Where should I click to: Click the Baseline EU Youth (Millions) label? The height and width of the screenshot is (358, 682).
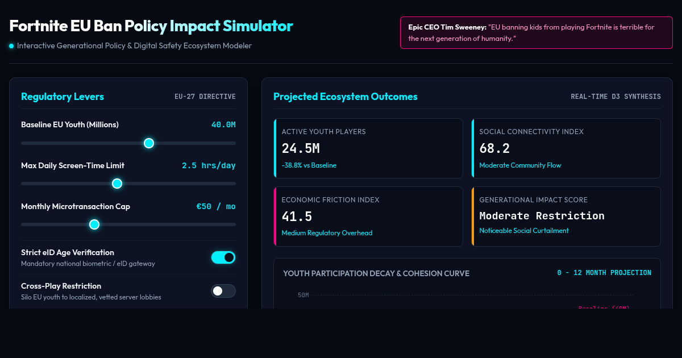pos(70,125)
